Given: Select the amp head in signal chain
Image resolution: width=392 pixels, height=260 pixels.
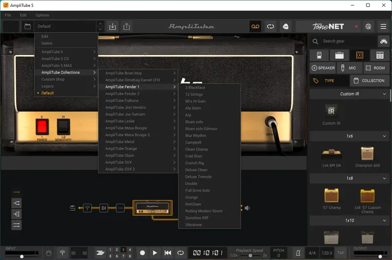Looking at the screenshot, I should [152, 208].
